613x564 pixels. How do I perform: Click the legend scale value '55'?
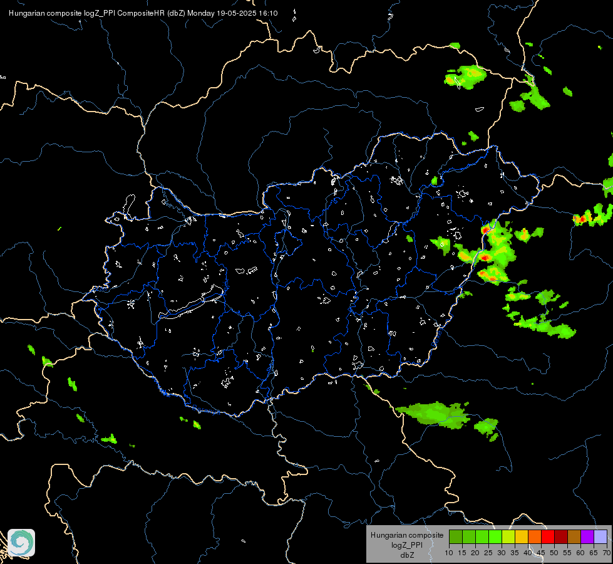point(567,553)
